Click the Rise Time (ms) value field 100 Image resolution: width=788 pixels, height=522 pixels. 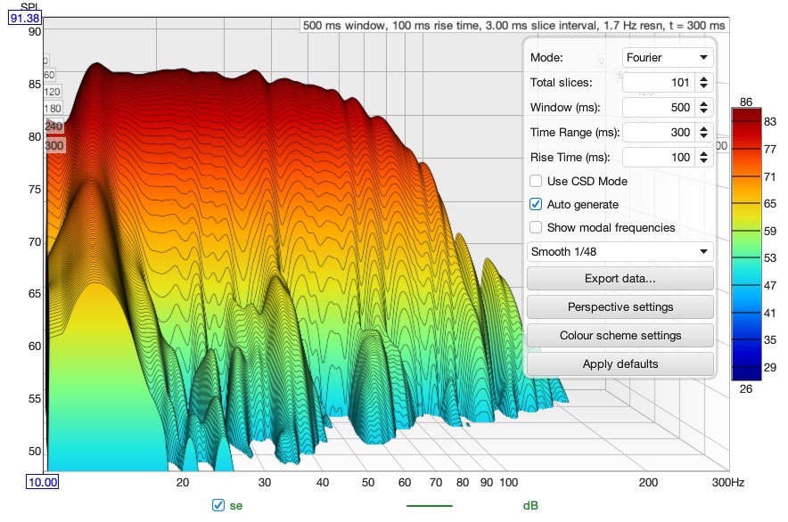659,158
